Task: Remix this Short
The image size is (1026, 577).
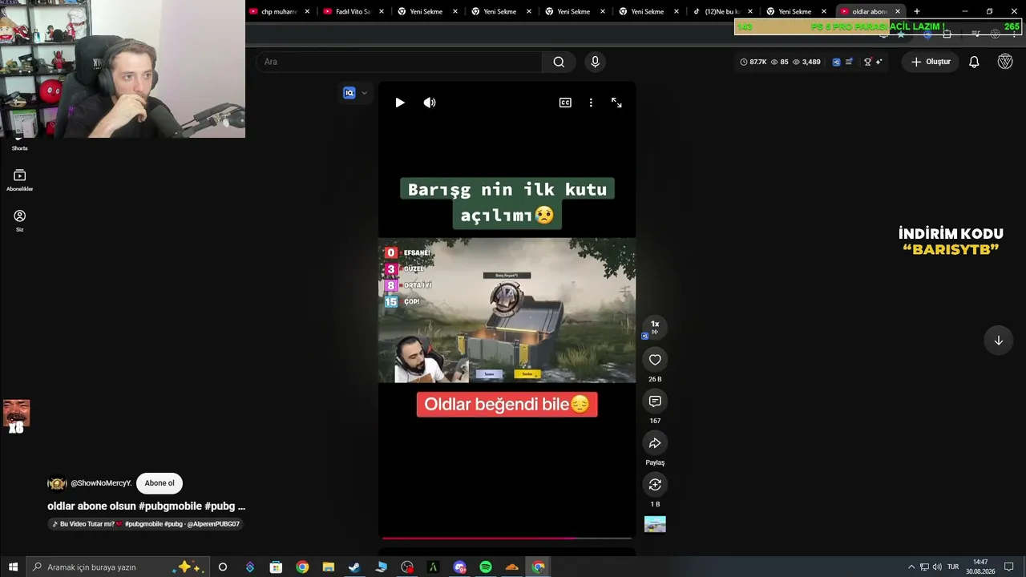Action: click(655, 485)
